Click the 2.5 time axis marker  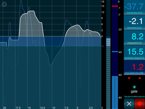click(x=91, y=108)
